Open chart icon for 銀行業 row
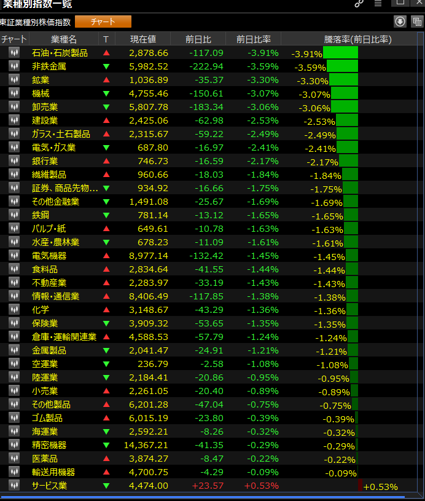This screenshot has height=501, width=425. coord(14,160)
